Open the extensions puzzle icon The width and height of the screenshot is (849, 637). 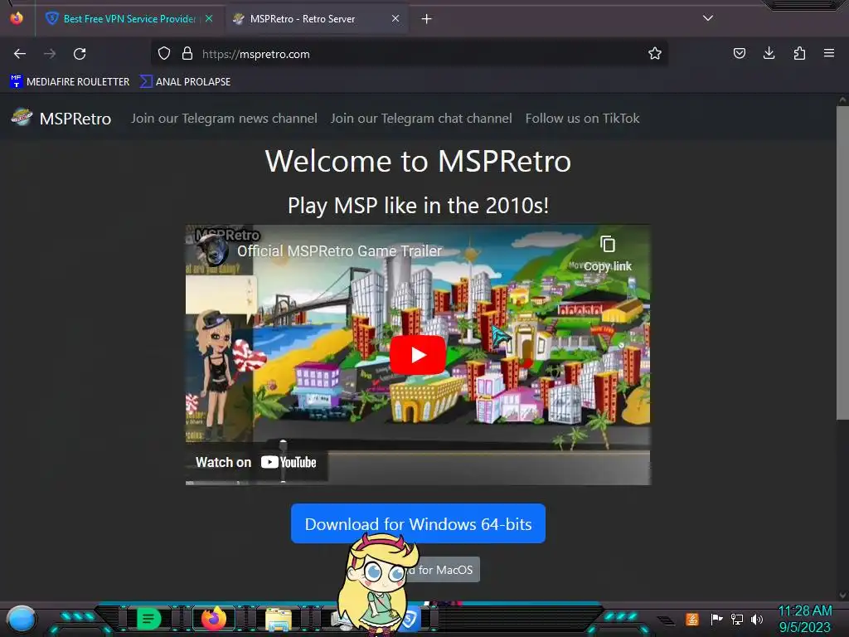(799, 54)
